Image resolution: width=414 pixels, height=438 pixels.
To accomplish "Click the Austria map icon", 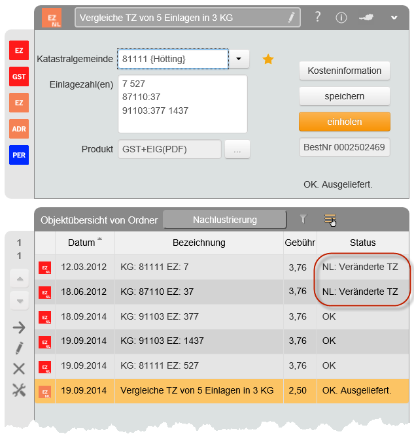I will coord(366,18).
